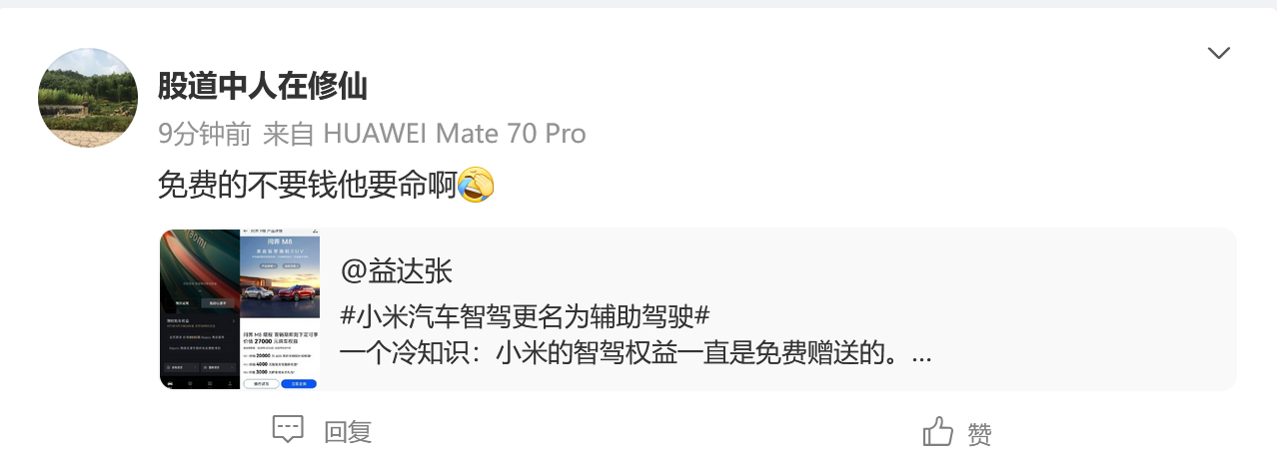The height and width of the screenshot is (464, 1277).
Task: Click the 9分钟前 timestamp
Action: [206, 134]
